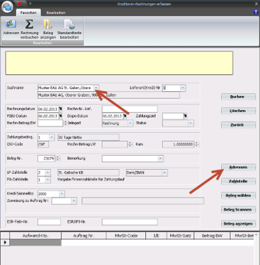The height and width of the screenshot is (265, 260).
Task: Click the Löschen button
Action: coord(238,111)
